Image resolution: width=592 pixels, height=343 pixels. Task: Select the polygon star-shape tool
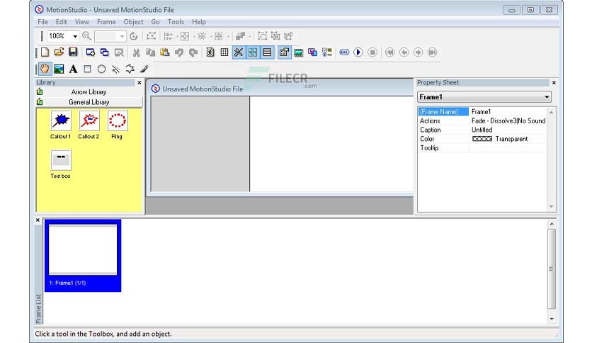[130, 69]
